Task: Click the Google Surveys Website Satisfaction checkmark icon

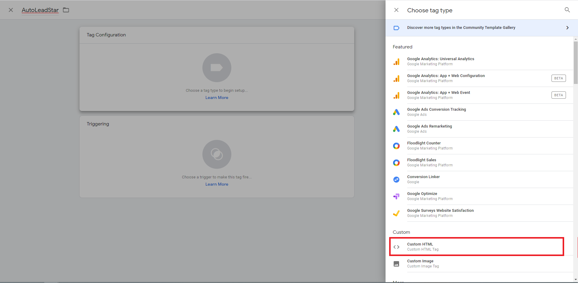Action: pyautogui.click(x=396, y=213)
